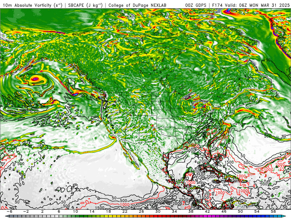
Task: Click the "6" label on the color scale
Action: tap(59, 211)
